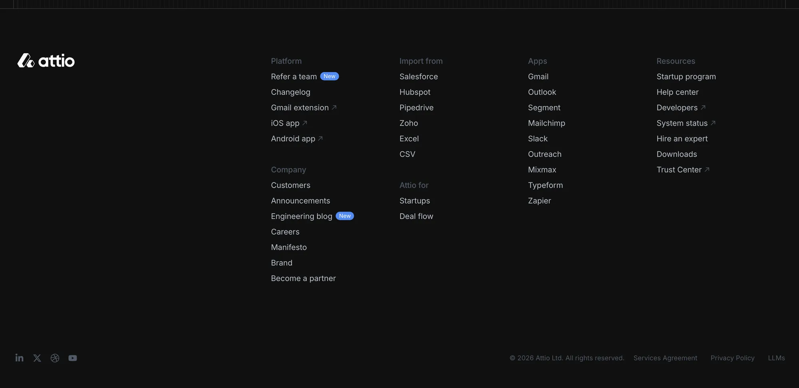Open the Trust Center link
Screen dimensions: 799x388
coord(683,170)
